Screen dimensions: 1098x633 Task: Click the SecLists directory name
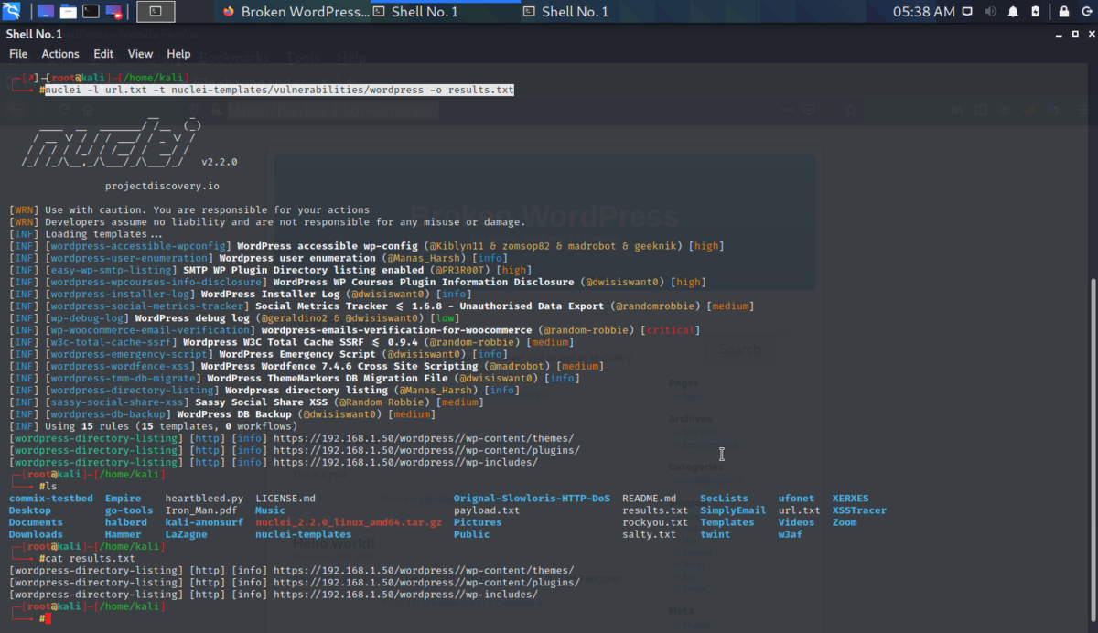tap(724, 499)
